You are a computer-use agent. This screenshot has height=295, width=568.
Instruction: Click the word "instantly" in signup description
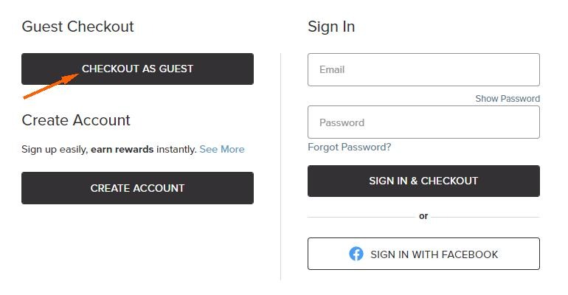(x=176, y=149)
